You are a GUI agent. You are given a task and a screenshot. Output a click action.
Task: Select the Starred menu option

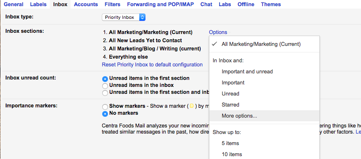(x=264, y=105)
